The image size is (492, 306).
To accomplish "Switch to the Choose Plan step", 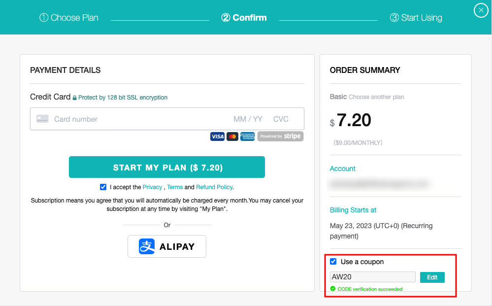I will point(68,17).
